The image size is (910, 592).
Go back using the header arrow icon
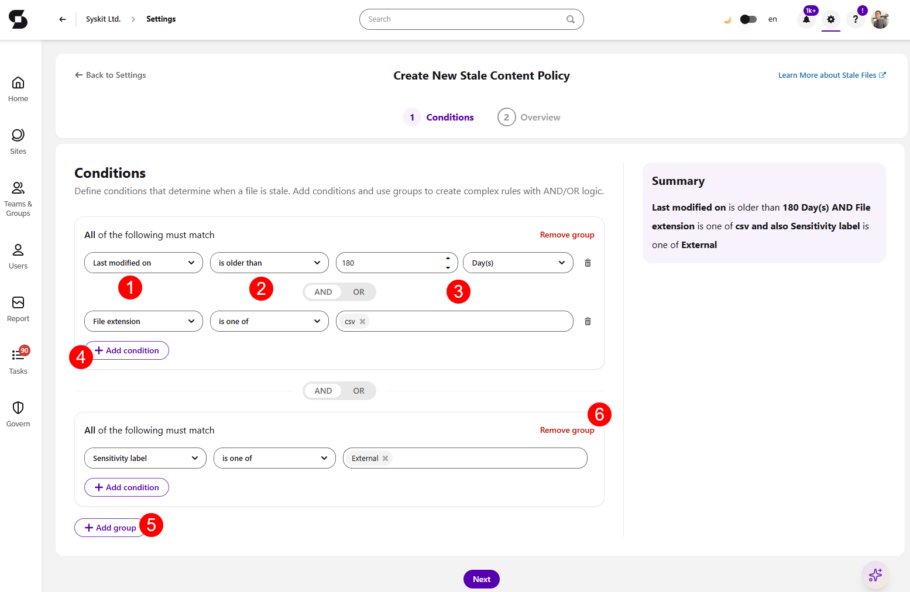[63, 19]
